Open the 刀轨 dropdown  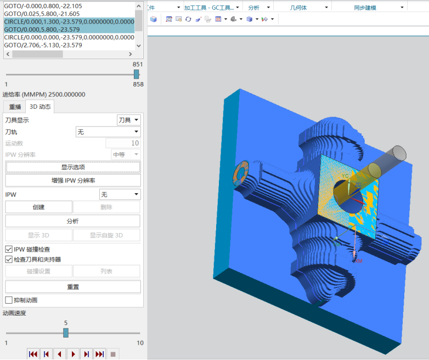108,132
